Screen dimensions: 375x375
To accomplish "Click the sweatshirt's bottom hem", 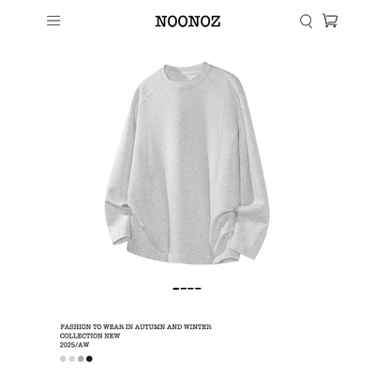I will [x=185, y=256].
